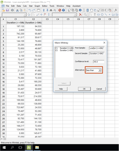The image size is (119, 151).
Task: Click the Print Window icon
Action: (12, 10)
